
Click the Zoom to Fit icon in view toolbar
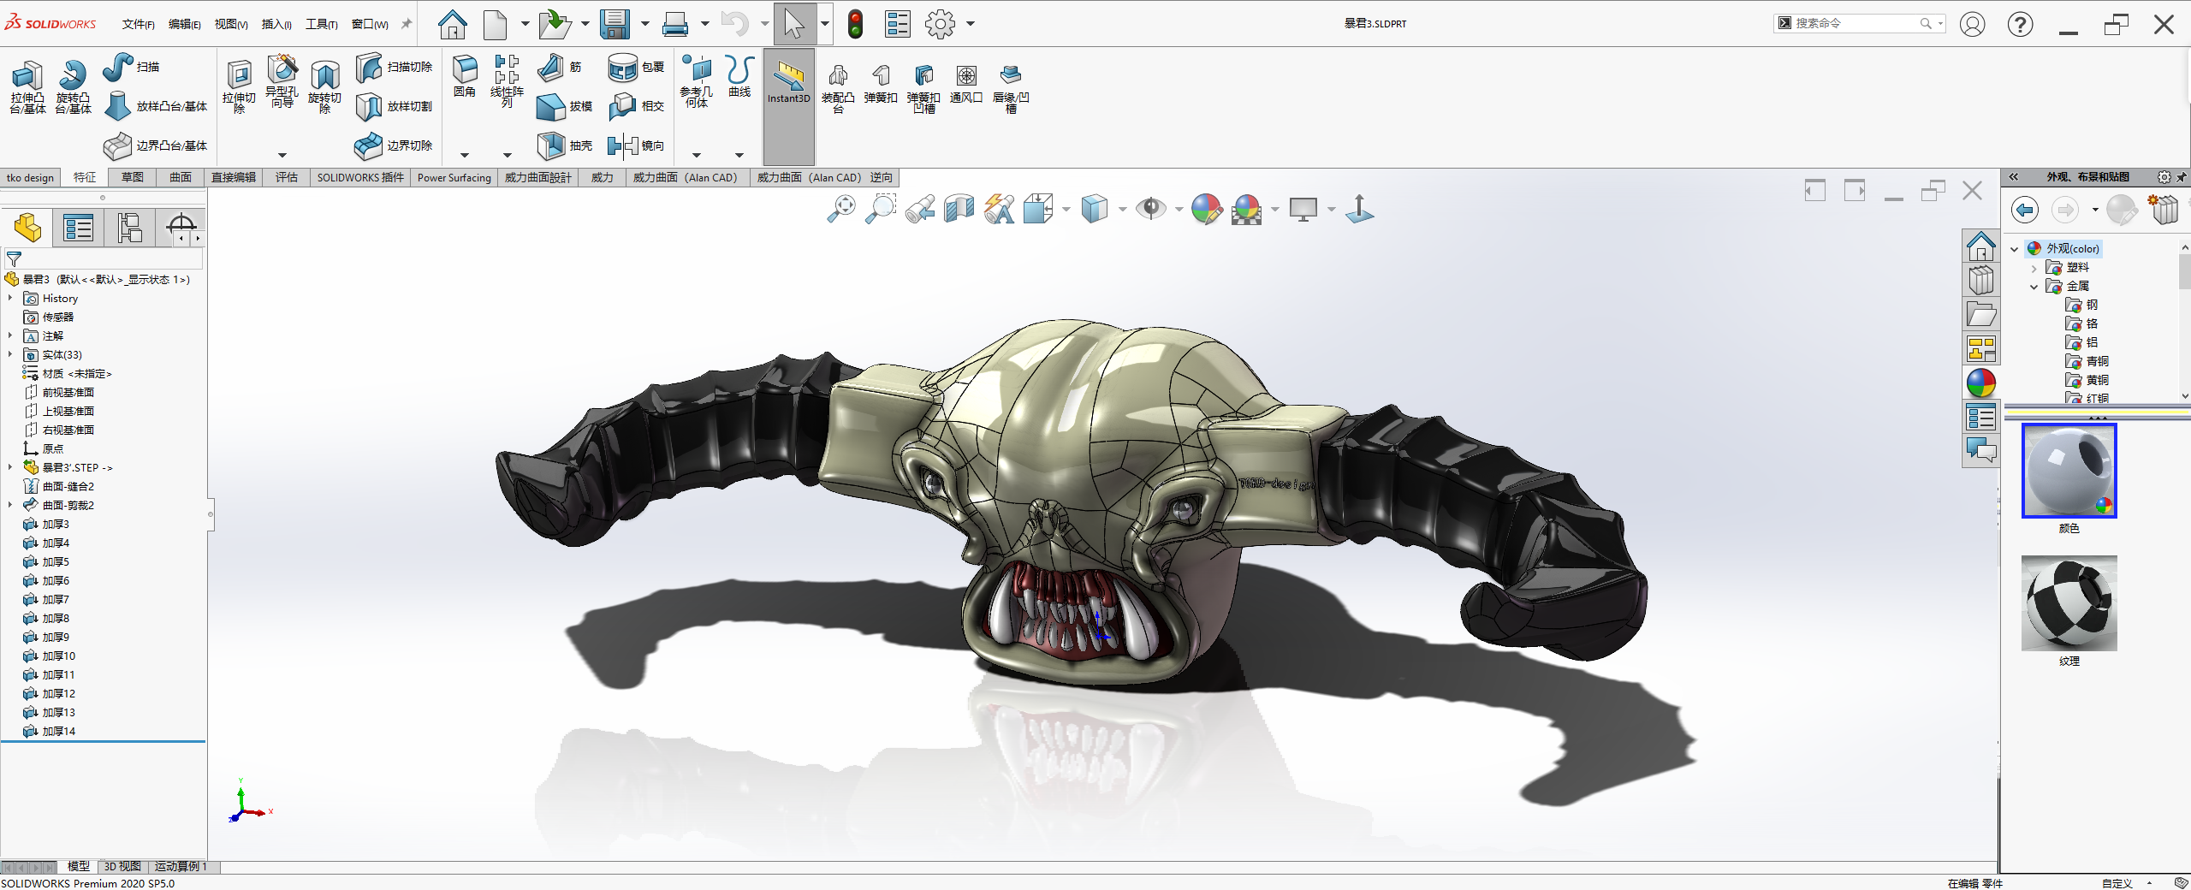click(841, 209)
